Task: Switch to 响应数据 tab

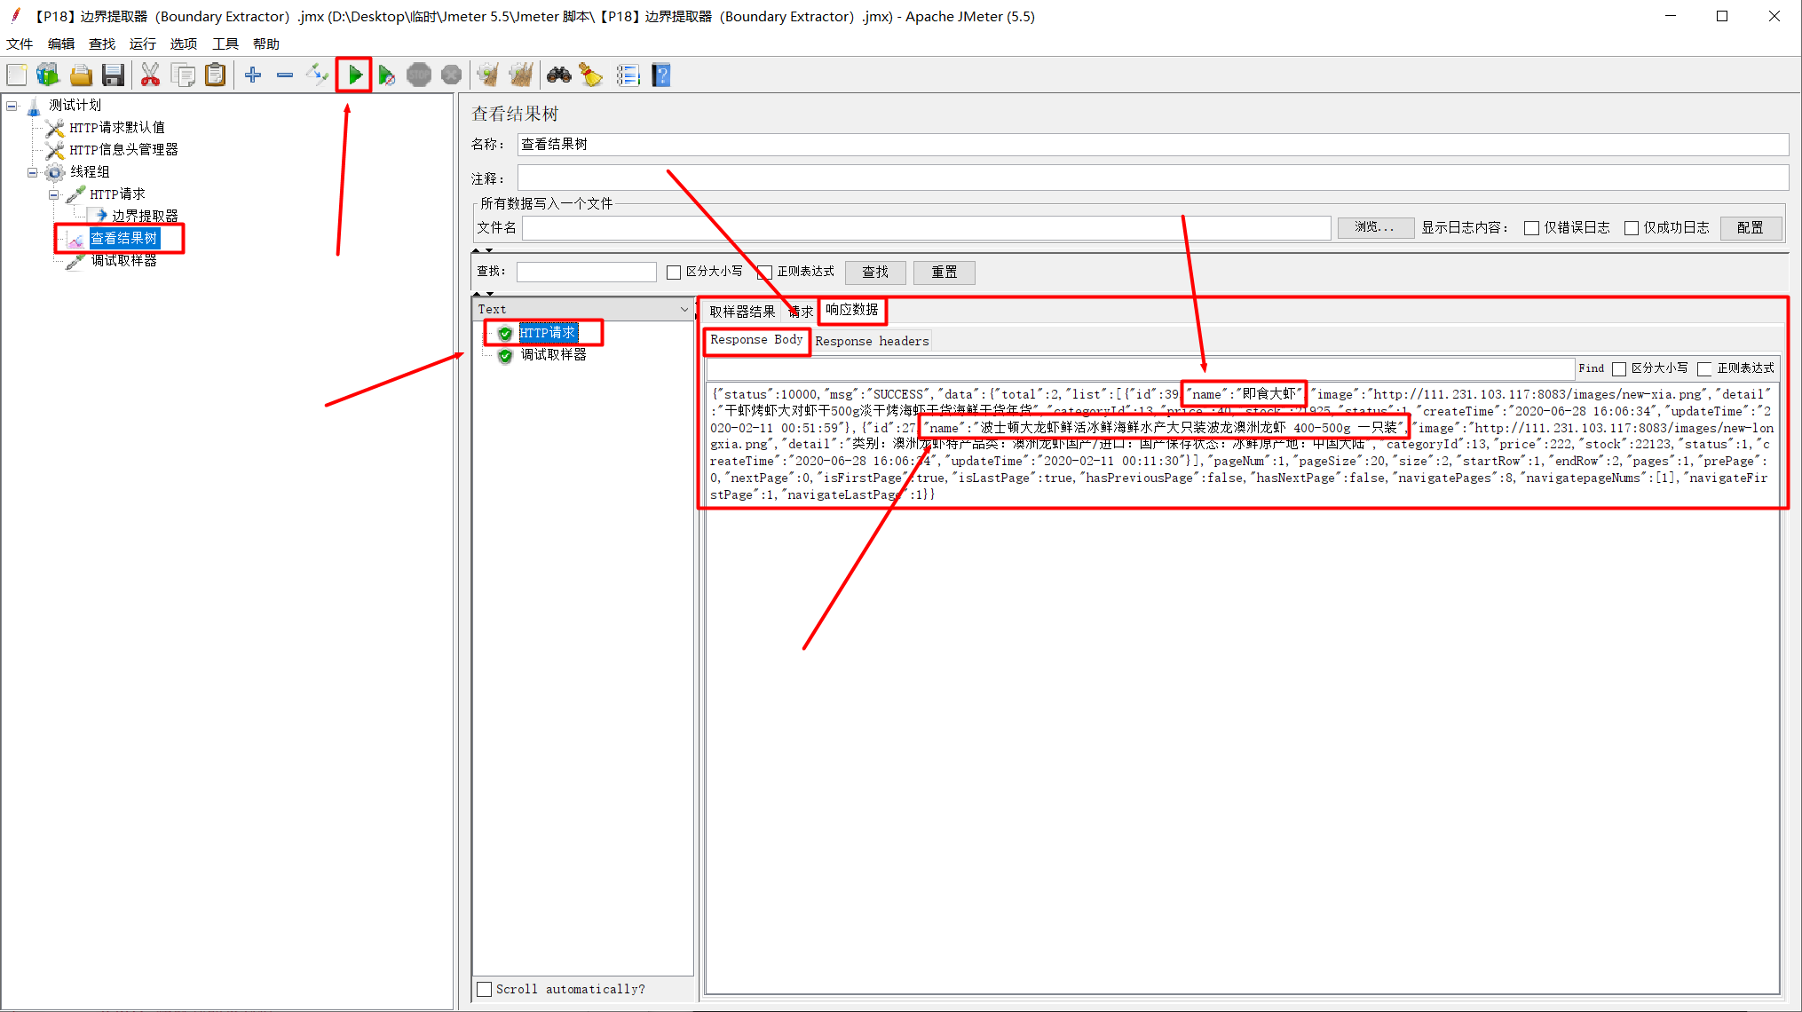Action: (852, 310)
